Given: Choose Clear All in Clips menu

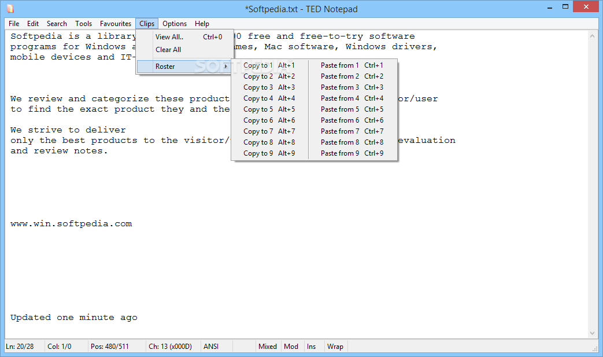Looking at the screenshot, I should [185, 50].
